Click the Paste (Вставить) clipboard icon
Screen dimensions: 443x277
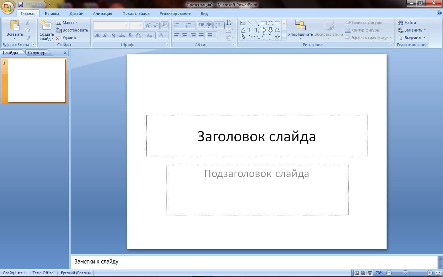coord(15,26)
